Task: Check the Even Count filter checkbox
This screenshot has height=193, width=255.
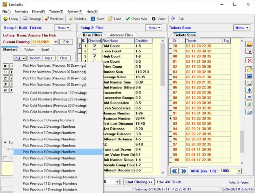Action: 94,51
